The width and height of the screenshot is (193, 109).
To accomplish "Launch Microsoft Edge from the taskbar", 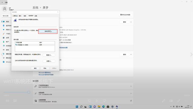I will pyautogui.click(x=103, y=107).
